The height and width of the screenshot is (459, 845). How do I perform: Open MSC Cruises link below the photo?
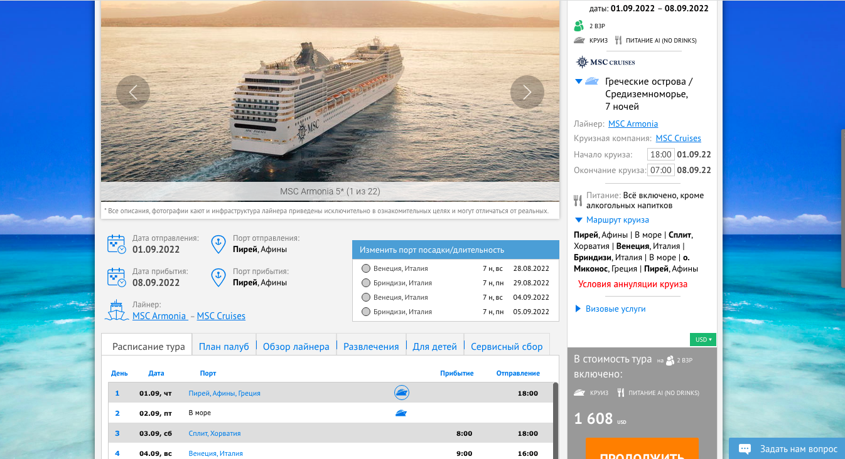(x=221, y=316)
